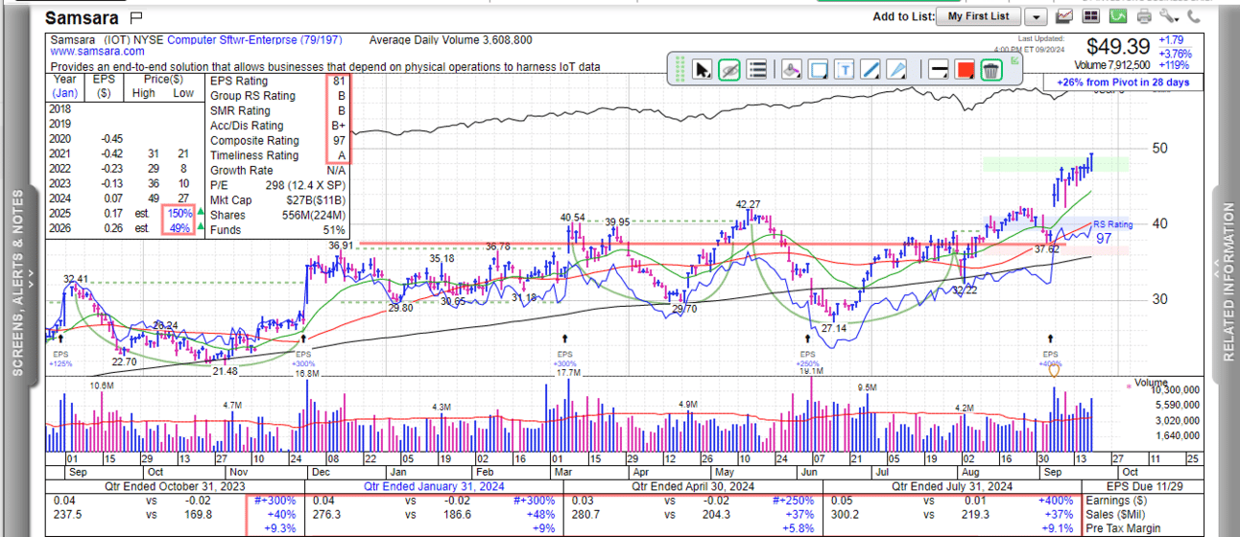Click the Average Daily Volume 3,608,800 text

[450, 40]
